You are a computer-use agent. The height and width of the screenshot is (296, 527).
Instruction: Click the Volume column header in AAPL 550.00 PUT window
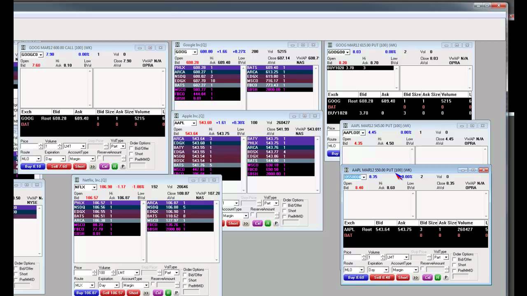[x=465, y=223]
